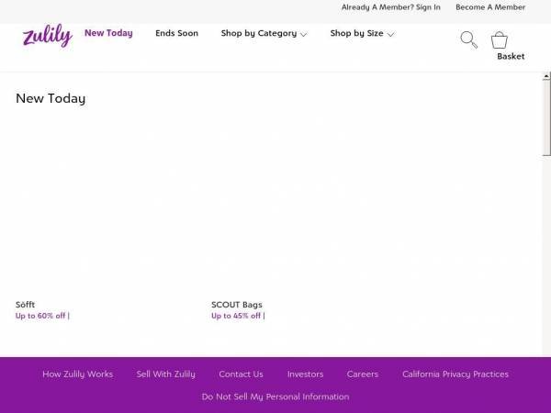
Task: Click Become A Member link
Action: (x=490, y=7)
